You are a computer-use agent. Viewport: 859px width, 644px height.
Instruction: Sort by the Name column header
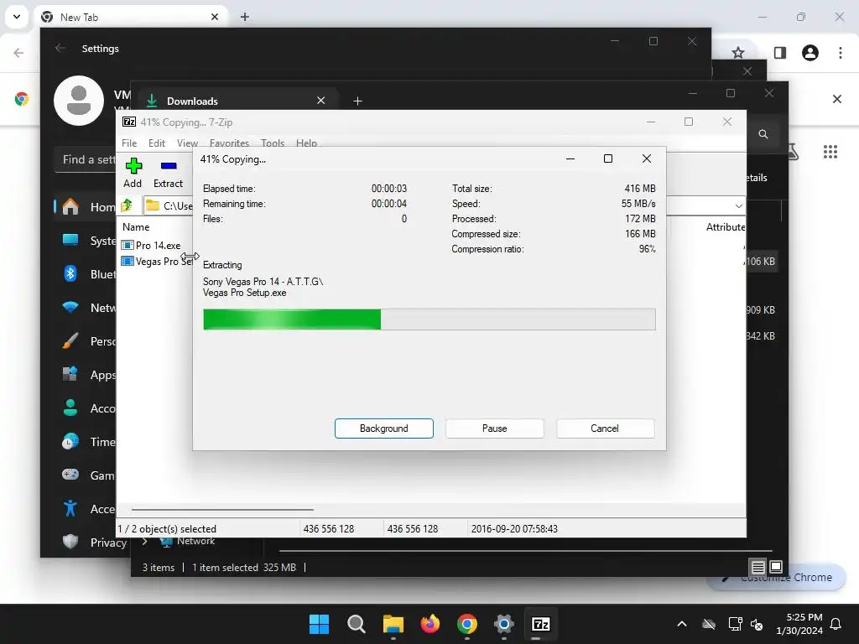click(x=136, y=226)
